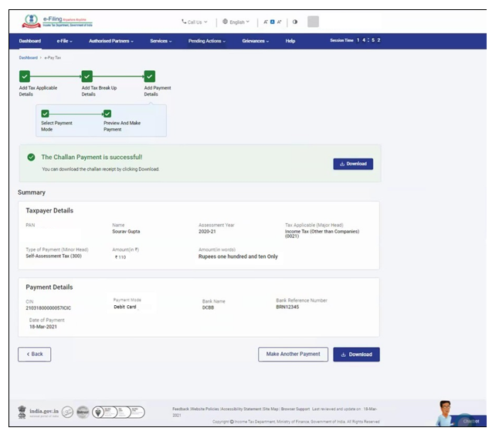Click the Preview And Make Payment checkmark
The image size is (499, 438).
[107, 114]
